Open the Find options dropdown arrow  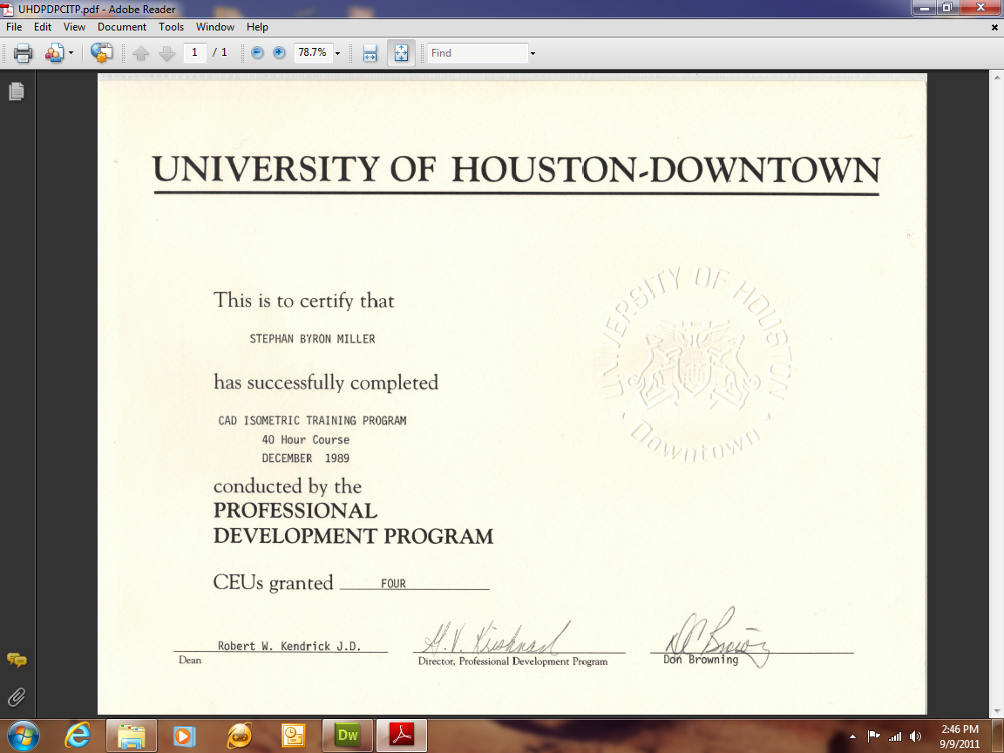pos(533,53)
